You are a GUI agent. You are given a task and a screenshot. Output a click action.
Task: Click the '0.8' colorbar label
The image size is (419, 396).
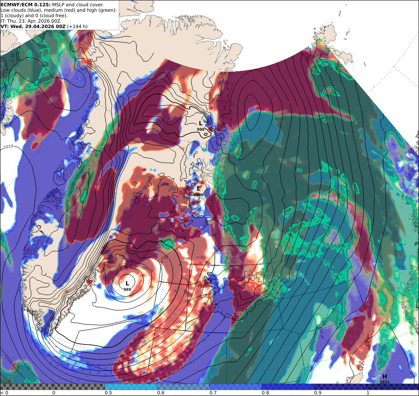(x=265, y=393)
